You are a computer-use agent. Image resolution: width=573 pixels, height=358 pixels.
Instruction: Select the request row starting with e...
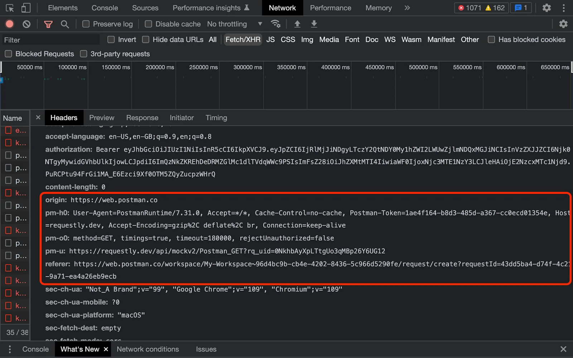[x=15, y=130]
